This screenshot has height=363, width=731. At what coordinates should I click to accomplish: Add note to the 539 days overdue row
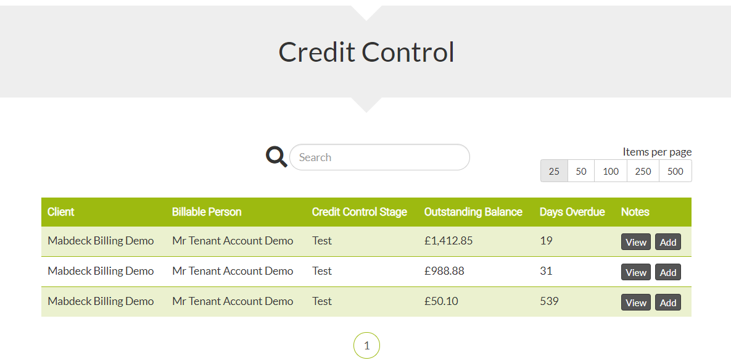point(668,302)
